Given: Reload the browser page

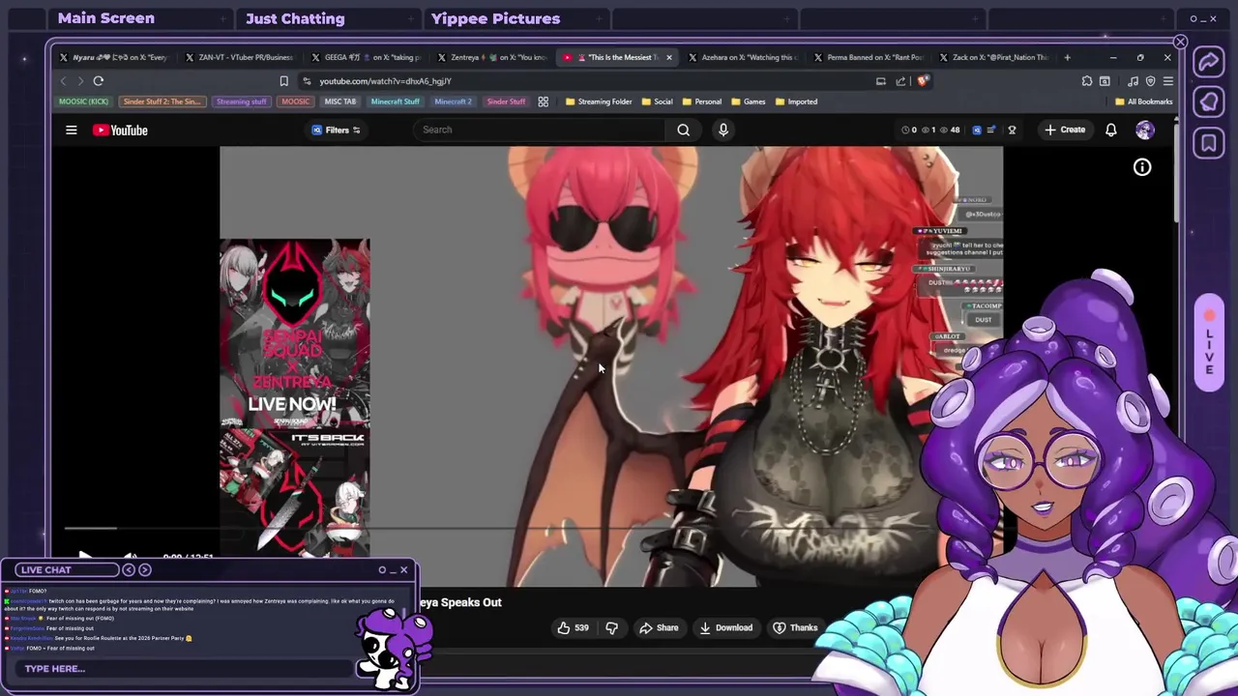Looking at the screenshot, I should point(98,81).
